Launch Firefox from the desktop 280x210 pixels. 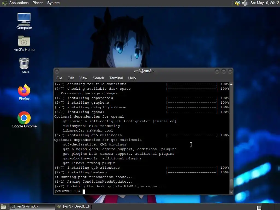[24, 92]
